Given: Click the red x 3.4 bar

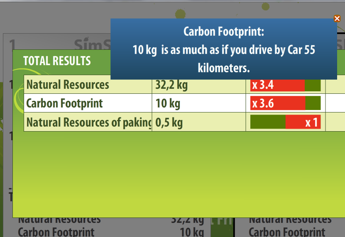Looking at the screenshot, I should tap(277, 85).
